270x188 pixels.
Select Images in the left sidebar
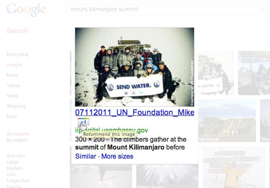point(15,65)
